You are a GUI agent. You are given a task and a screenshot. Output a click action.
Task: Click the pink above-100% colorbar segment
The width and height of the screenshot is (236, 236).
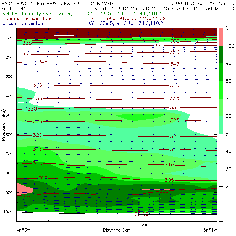[221, 37]
